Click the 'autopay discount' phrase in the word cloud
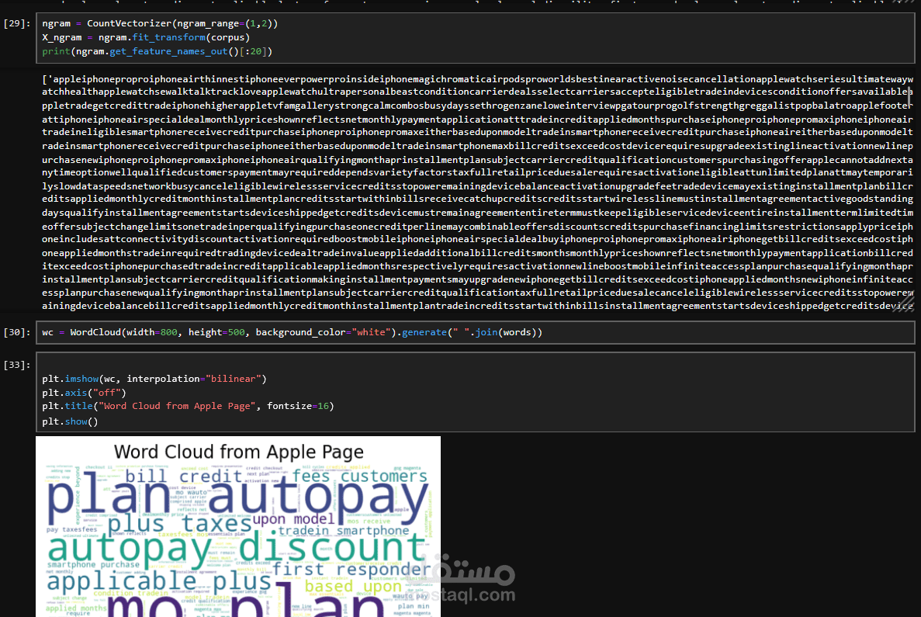Screen dimensions: 921x617 [236, 548]
